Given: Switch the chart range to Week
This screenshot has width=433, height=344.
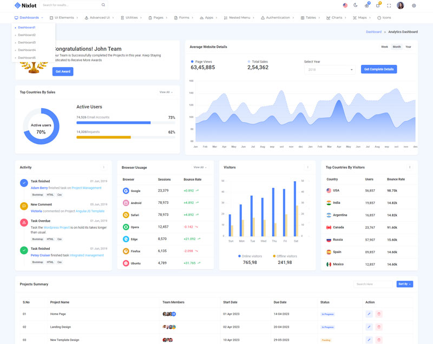Looking at the screenshot, I should click(384, 47).
